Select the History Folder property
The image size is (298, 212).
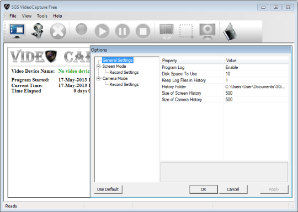tap(174, 86)
